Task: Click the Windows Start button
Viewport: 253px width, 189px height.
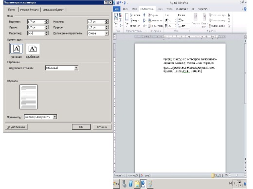Action: pyautogui.click(x=116, y=184)
